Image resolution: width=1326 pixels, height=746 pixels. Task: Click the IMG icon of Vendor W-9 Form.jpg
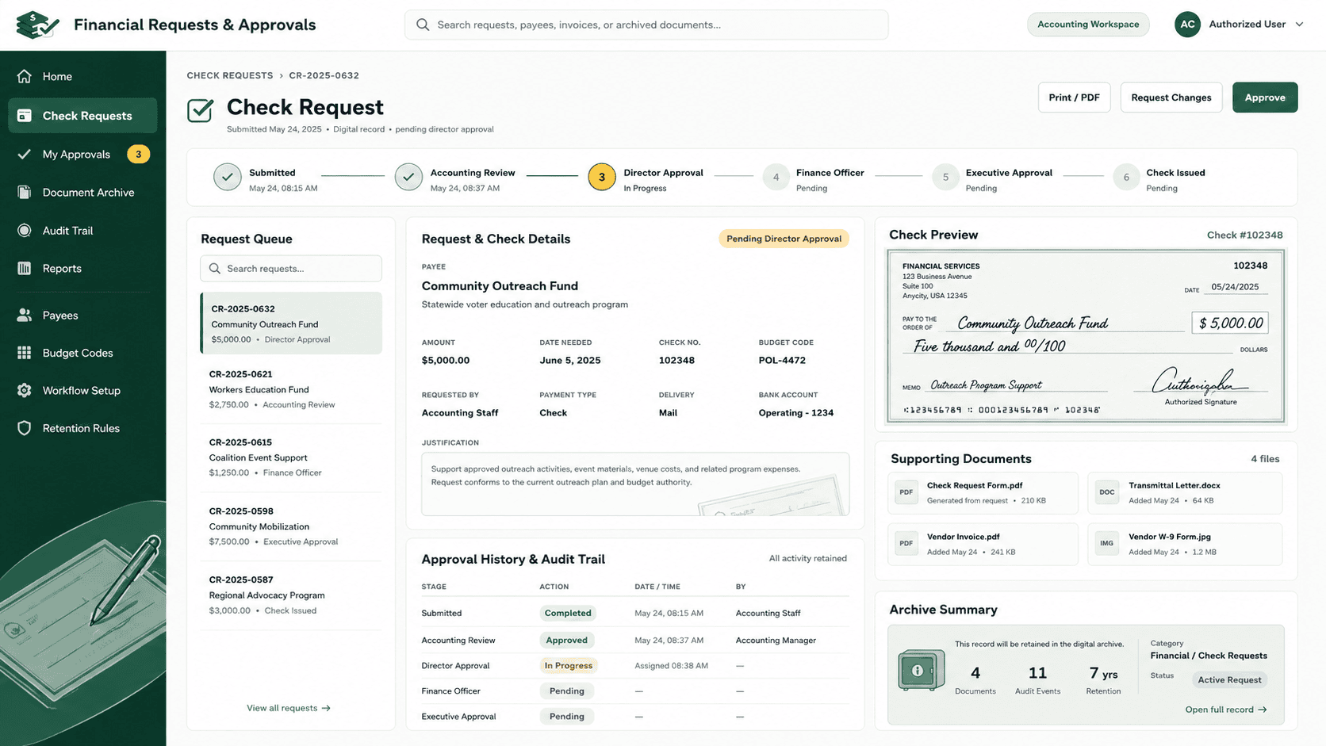[1107, 544]
